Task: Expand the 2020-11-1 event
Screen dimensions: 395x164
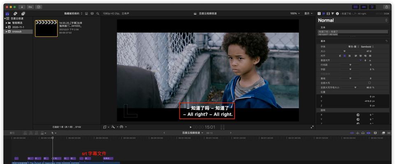Action: [7, 27]
